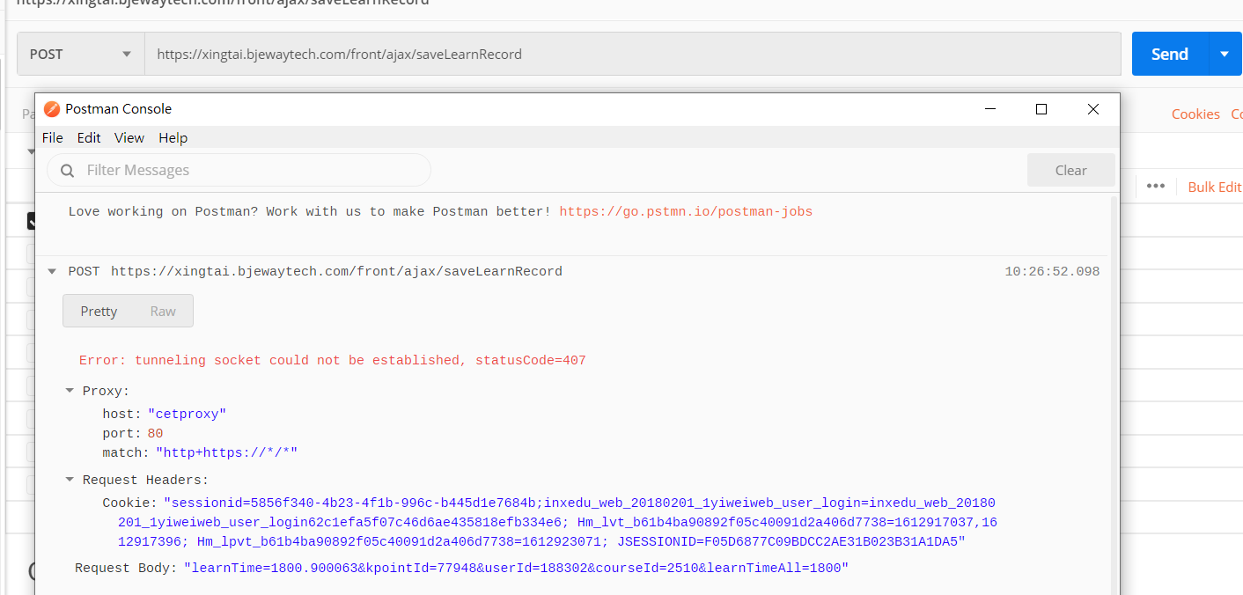
Task: Click the timestamp 10:26:52.098
Action: (x=1052, y=271)
